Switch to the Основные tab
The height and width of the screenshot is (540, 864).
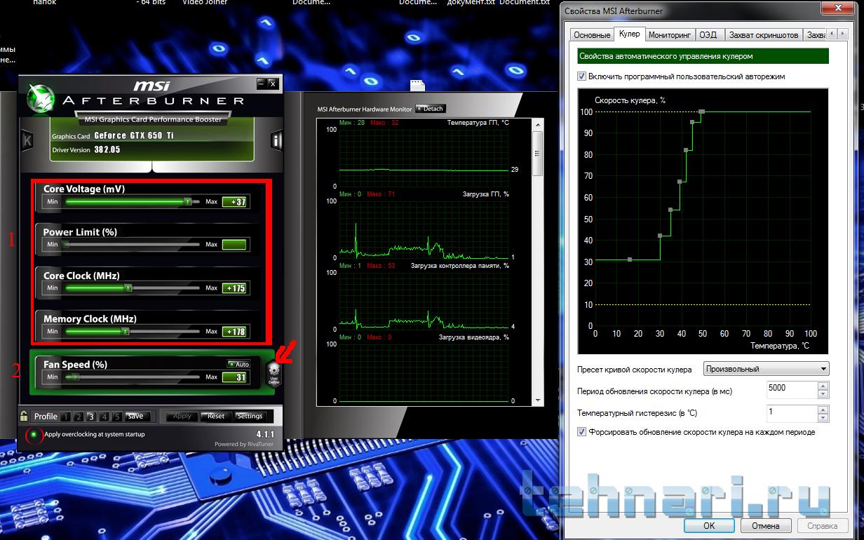[592, 35]
